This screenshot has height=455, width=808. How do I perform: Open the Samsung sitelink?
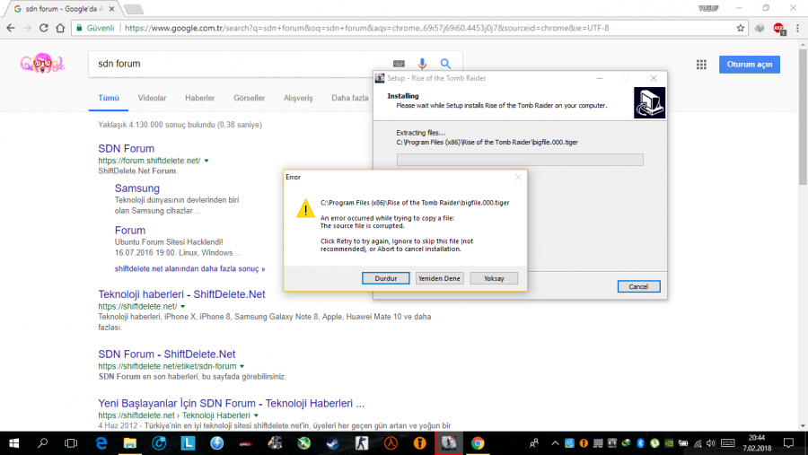click(137, 188)
